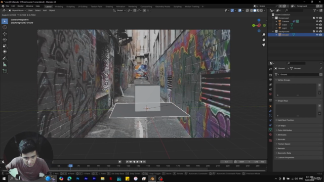Viewport: 324px width, 182px height.
Task: Open the Object properties tab
Action: point(270,106)
